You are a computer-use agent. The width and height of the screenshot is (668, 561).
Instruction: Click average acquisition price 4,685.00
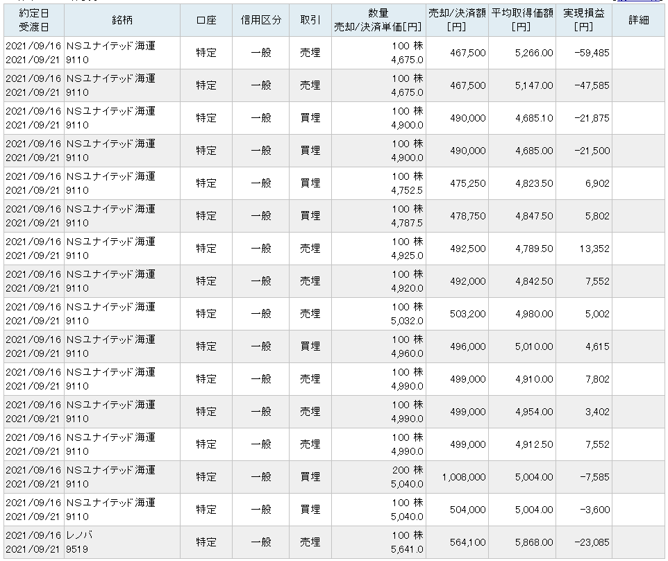(x=534, y=151)
